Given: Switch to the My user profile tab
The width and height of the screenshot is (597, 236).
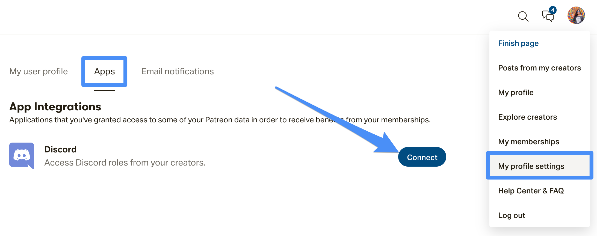Looking at the screenshot, I should click(x=39, y=71).
